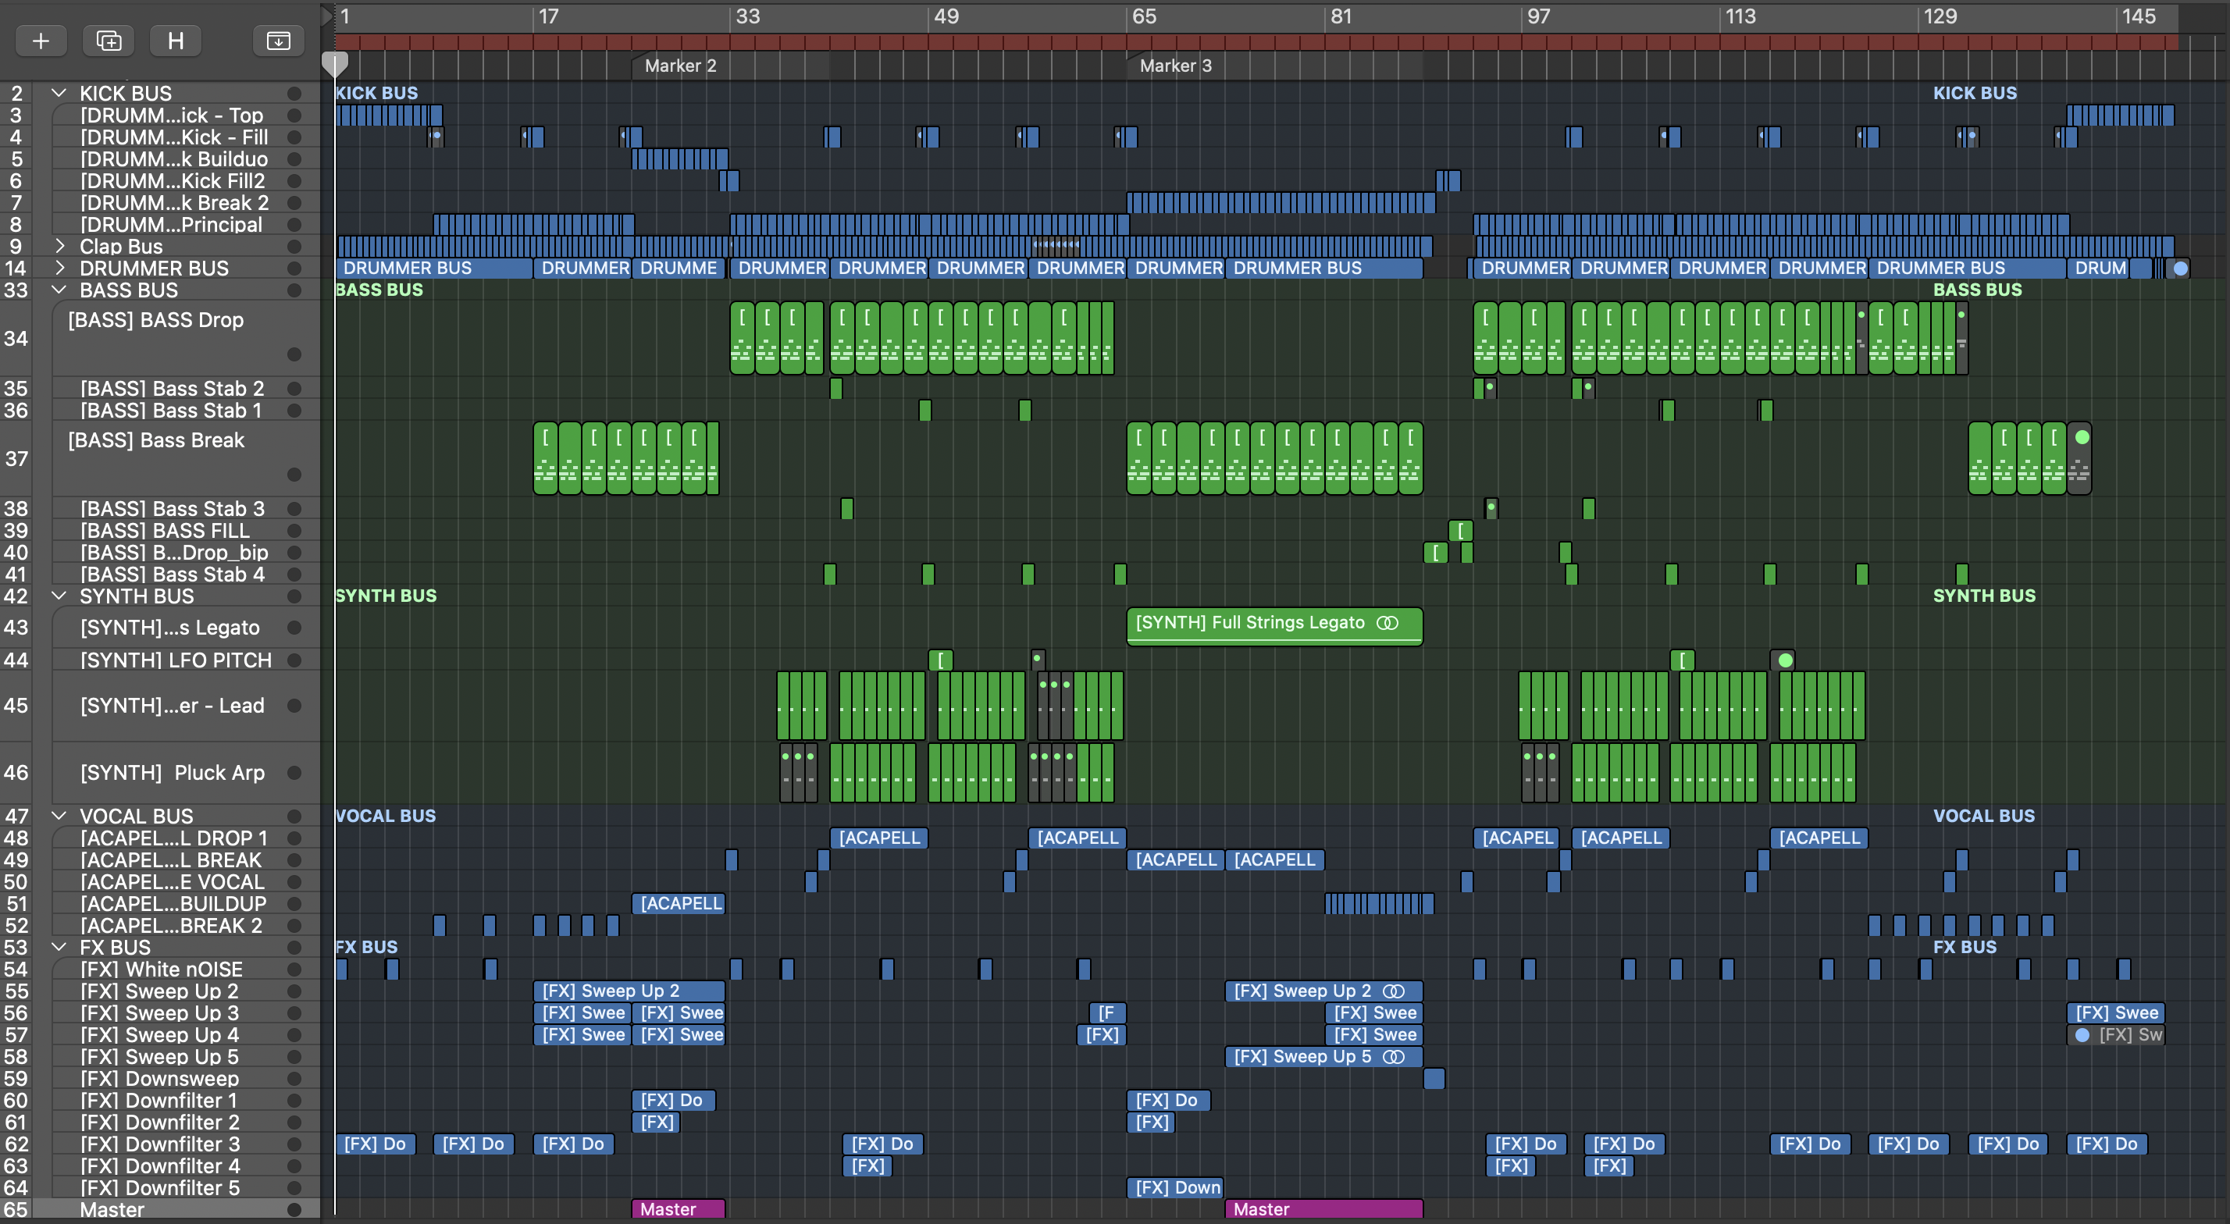
Task: Toggle the KICK BUS track on/off dot
Action: tap(294, 94)
